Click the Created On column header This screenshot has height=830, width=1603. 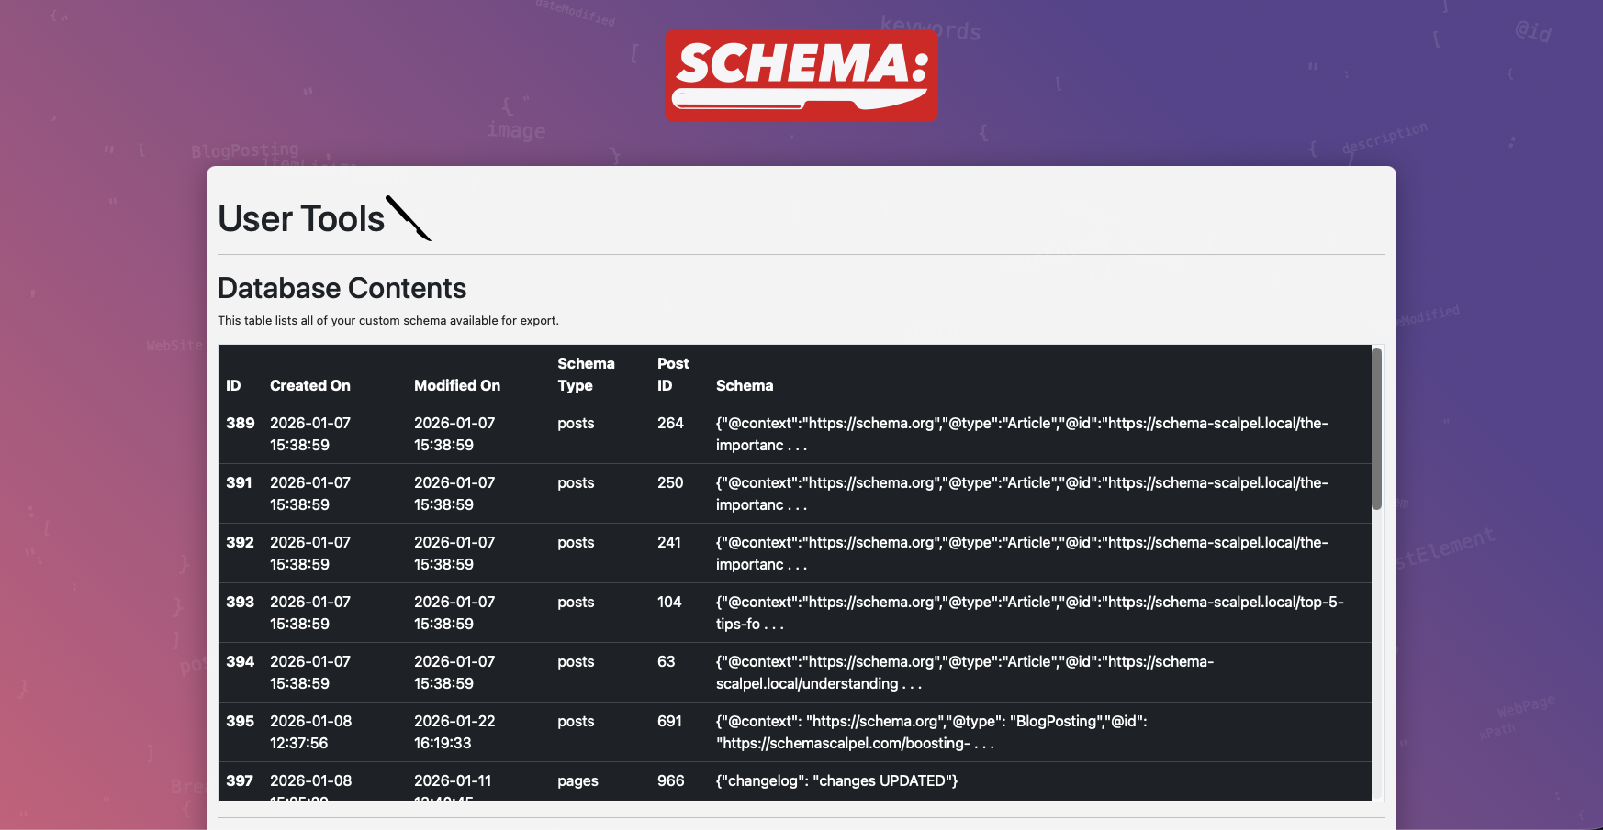point(309,385)
